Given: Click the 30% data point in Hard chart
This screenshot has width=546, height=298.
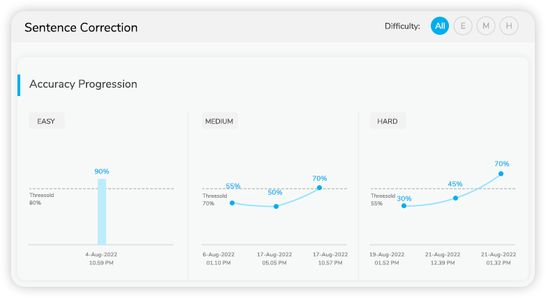Looking at the screenshot, I should coord(404,205).
